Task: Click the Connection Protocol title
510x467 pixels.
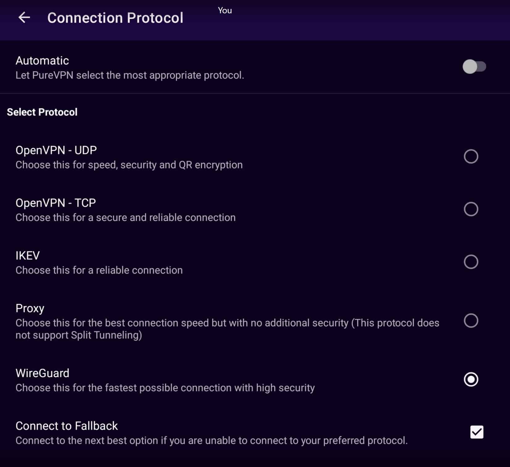Action: click(x=115, y=18)
